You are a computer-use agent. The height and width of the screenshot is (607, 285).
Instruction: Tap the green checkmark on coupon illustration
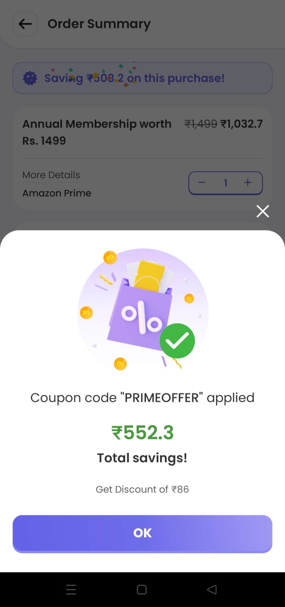[x=177, y=341]
